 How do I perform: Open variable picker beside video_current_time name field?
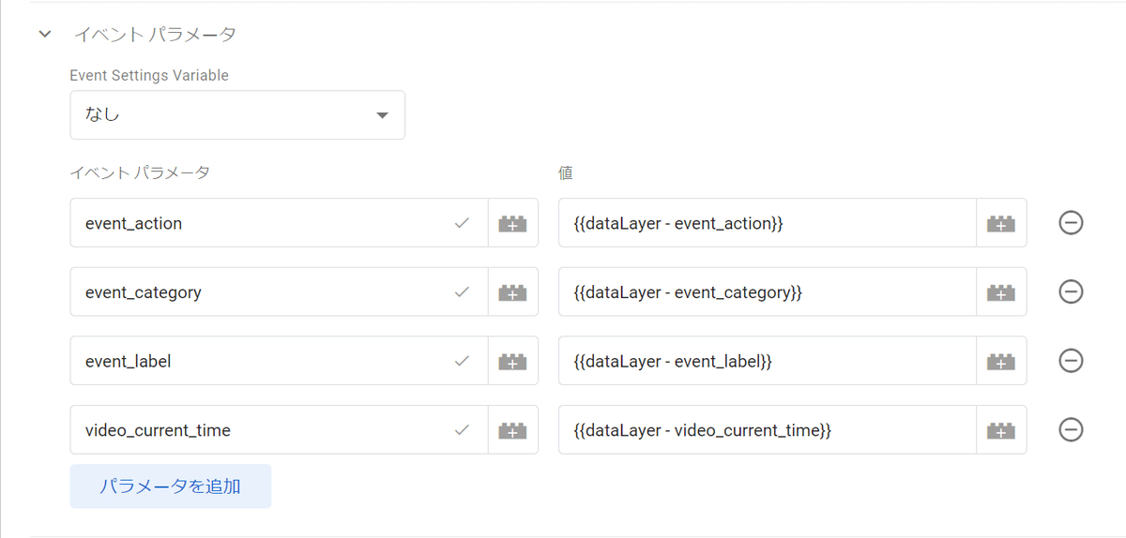pyautogui.click(x=512, y=430)
